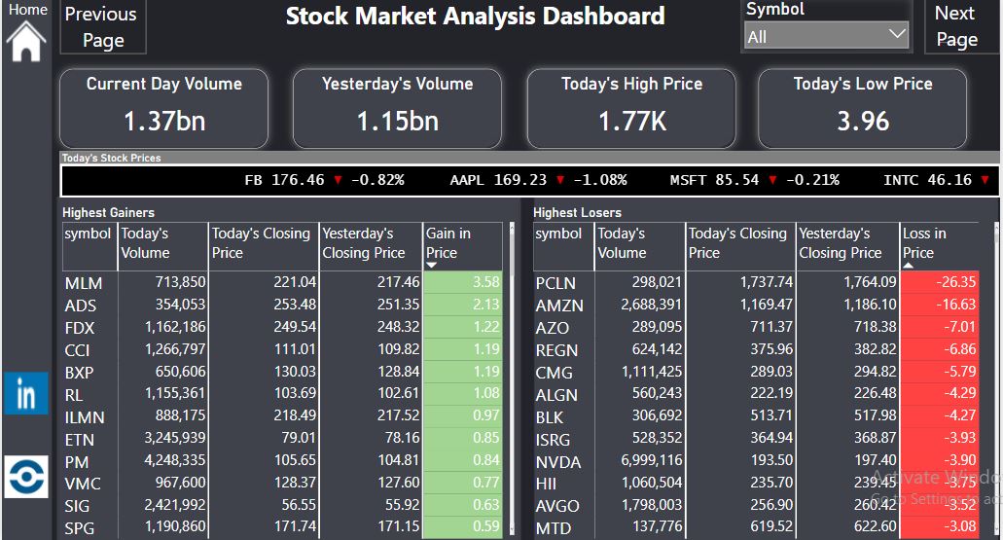Select the VMC symbol row
Viewport: 1003px width, 540px height.
(282, 483)
